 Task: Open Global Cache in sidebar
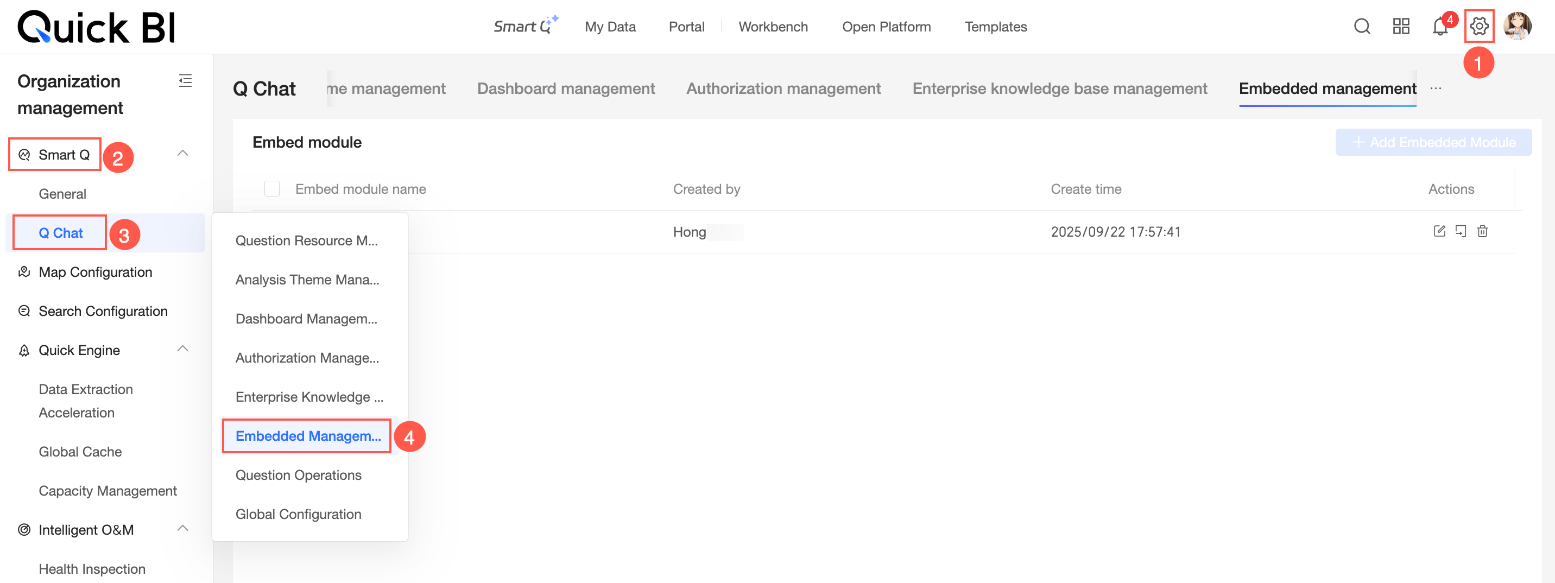(80, 452)
